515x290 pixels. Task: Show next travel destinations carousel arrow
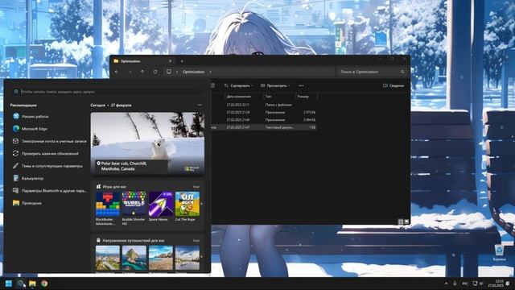click(202, 257)
